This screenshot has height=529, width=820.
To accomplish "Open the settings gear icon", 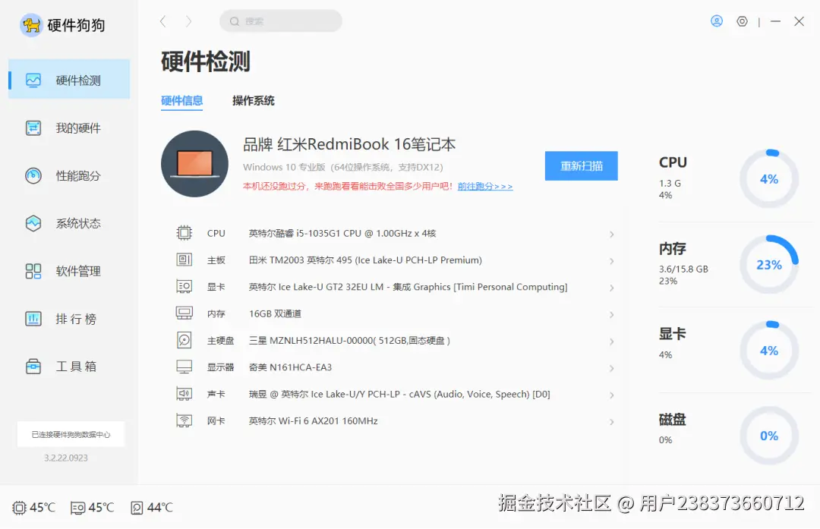I will coord(742,20).
